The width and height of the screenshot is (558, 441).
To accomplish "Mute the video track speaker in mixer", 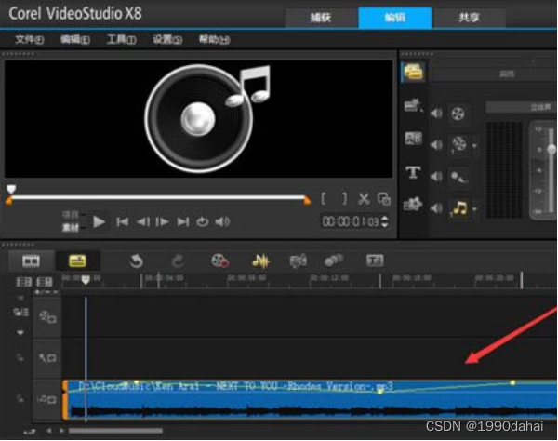I will point(436,114).
